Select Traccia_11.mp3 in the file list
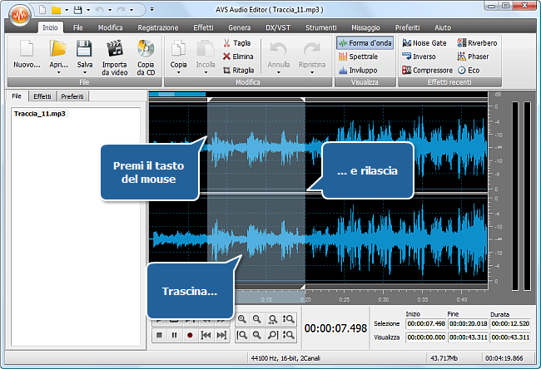The image size is (541, 369). pos(40,113)
